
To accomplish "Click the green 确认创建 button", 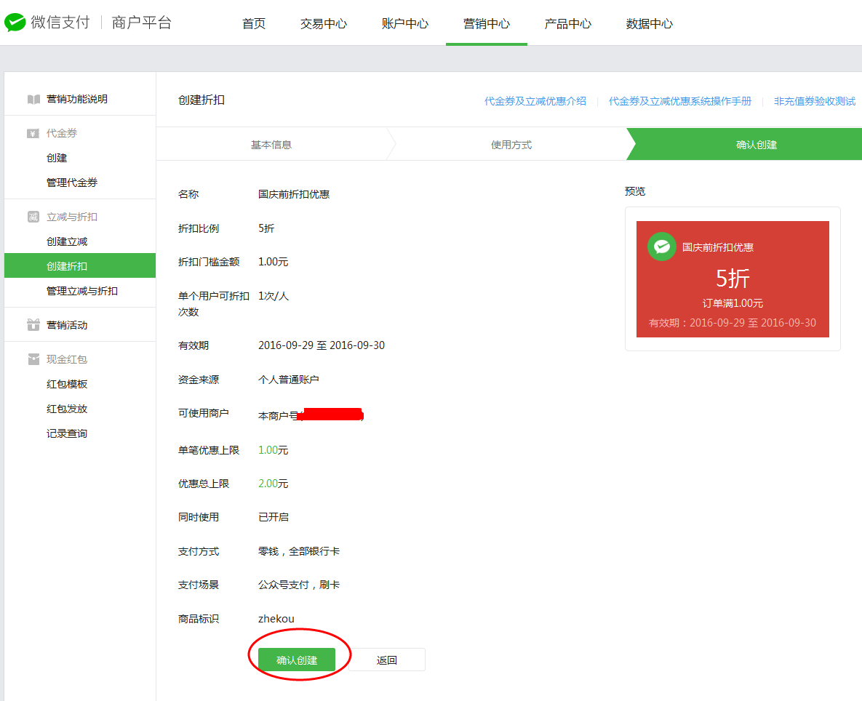I will pos(297,660).
